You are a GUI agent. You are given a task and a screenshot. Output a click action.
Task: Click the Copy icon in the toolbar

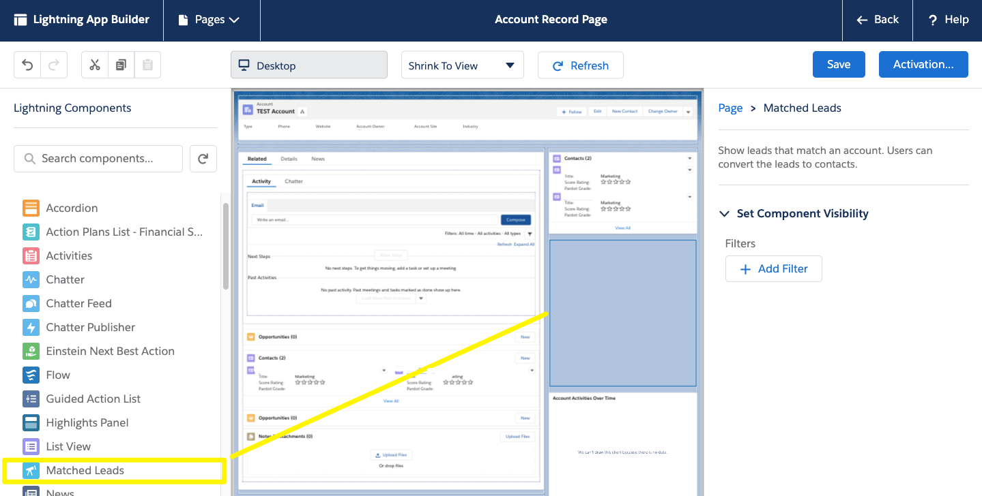coord(121,65)
